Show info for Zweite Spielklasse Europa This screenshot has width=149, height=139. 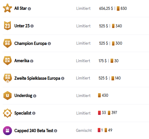pos(63,79)
